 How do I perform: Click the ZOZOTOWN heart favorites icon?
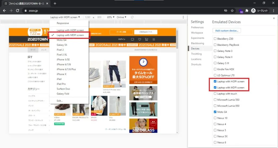(x=140, y=39)
